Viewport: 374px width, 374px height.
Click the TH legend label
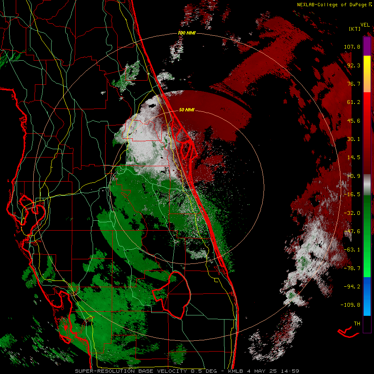click(x=357, y=324)
